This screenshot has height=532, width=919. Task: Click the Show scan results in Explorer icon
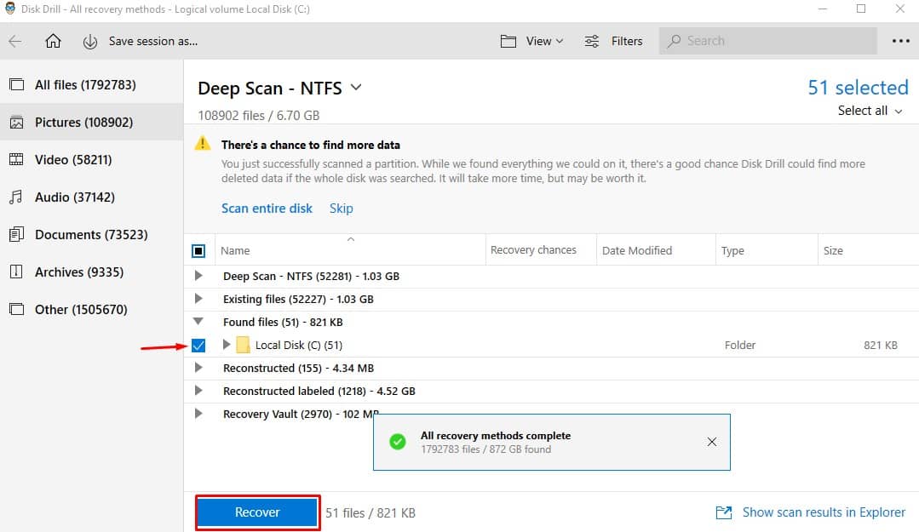point(724,512)
